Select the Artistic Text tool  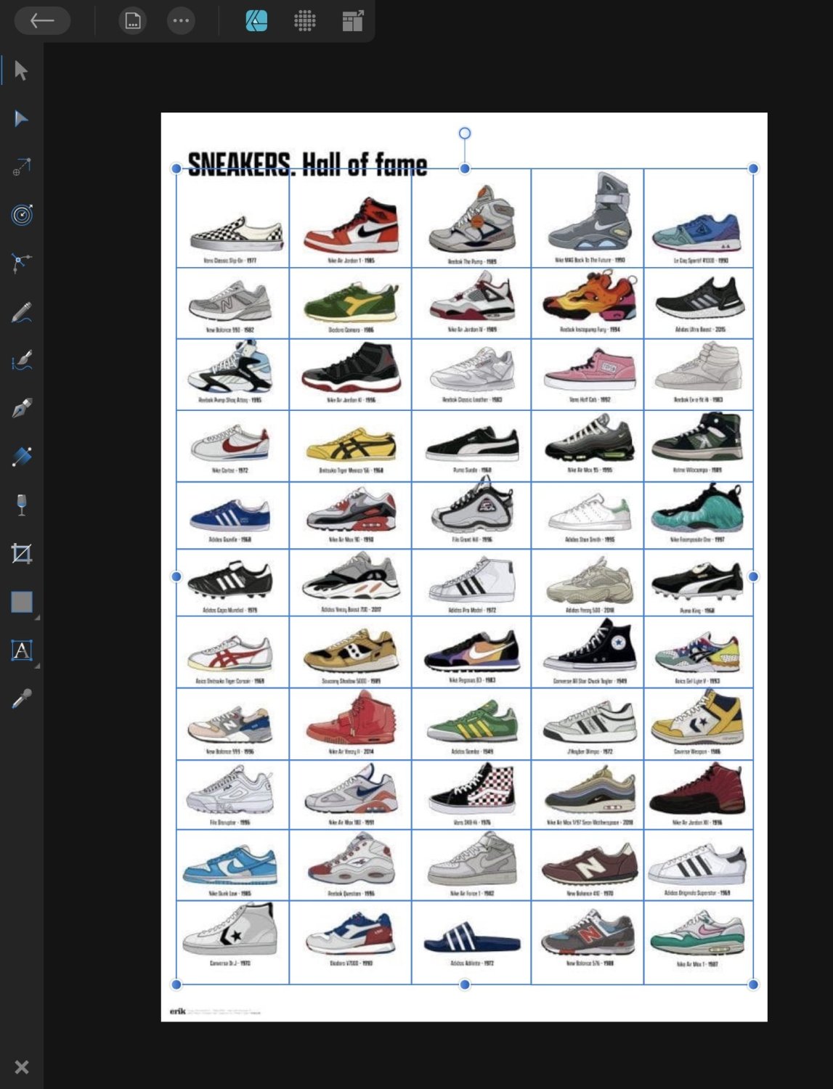21,650
